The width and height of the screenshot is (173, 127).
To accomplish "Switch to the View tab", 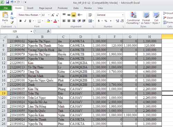I will click(x=100, y=8).
